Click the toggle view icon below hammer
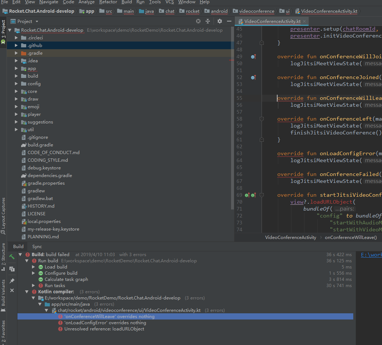 click(12, 269)
